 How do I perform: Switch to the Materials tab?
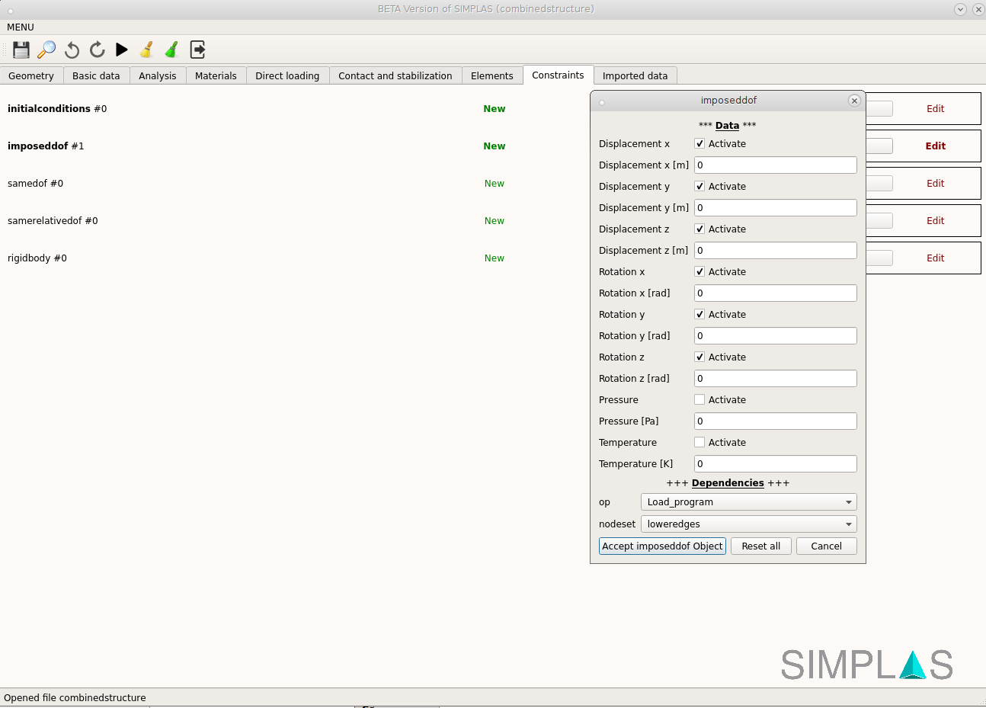coord(216,76)
